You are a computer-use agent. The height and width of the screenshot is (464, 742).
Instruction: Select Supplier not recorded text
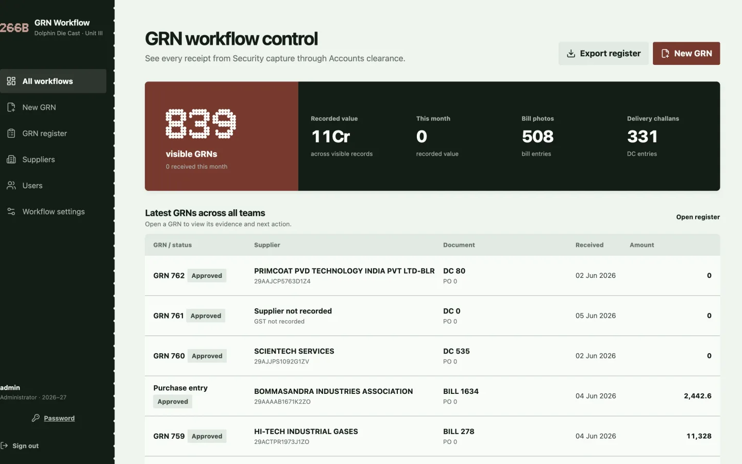293,311
